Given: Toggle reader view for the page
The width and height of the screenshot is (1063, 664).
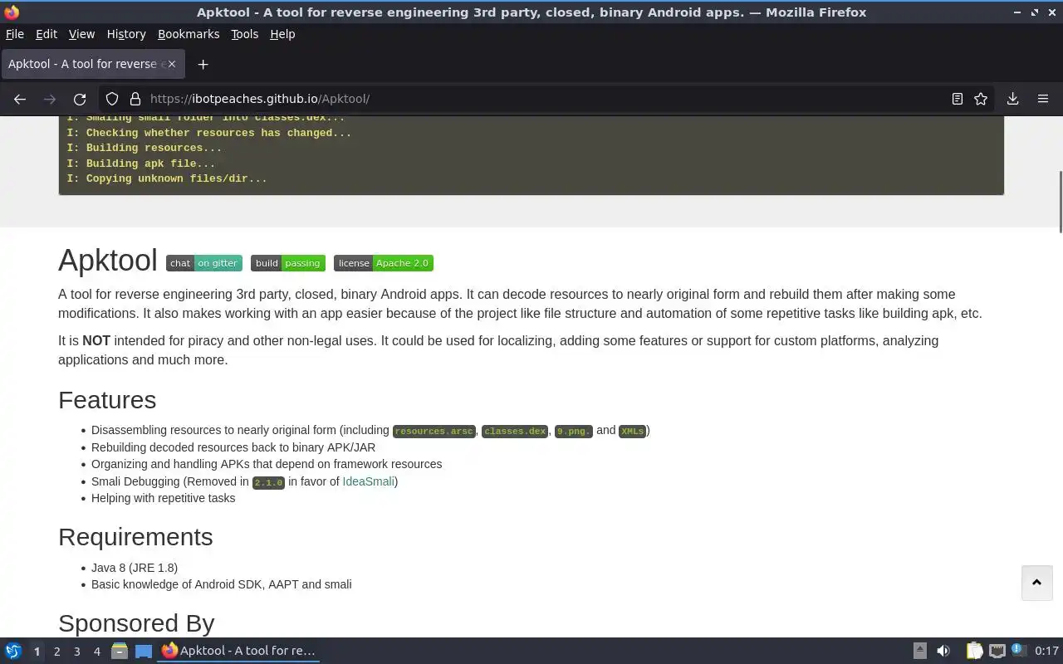Looking at the screenshot, I should [958, 99].
